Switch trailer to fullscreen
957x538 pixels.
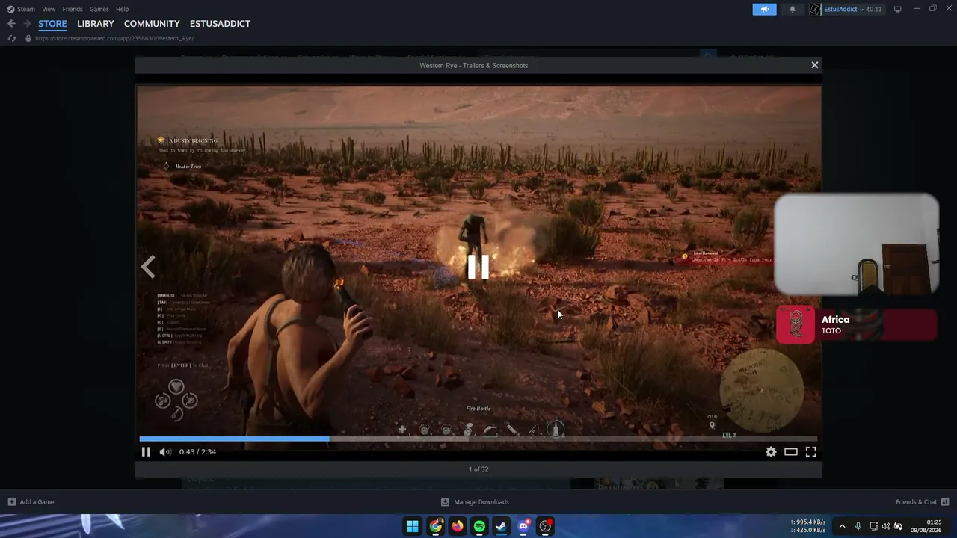810,451
